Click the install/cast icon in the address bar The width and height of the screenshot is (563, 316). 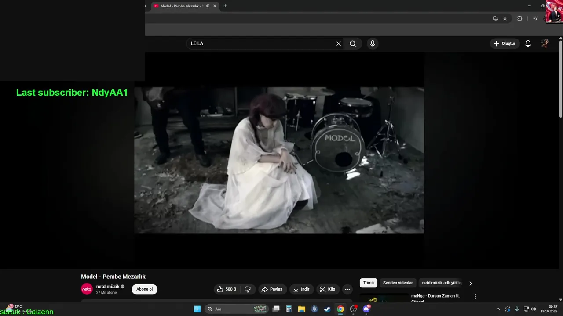pyautogui.click(x=495, y=18)
